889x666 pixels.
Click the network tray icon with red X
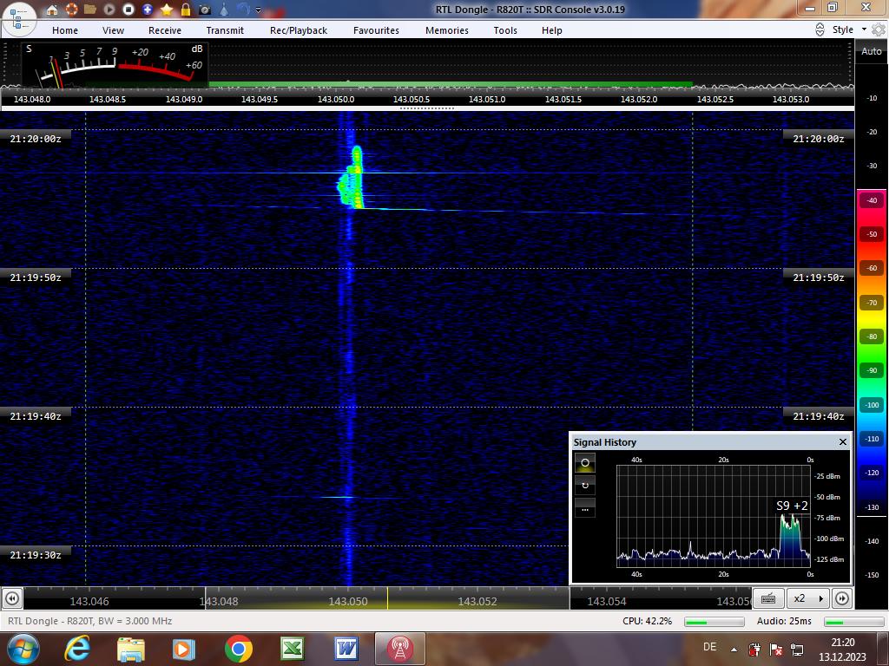[775, 650]
